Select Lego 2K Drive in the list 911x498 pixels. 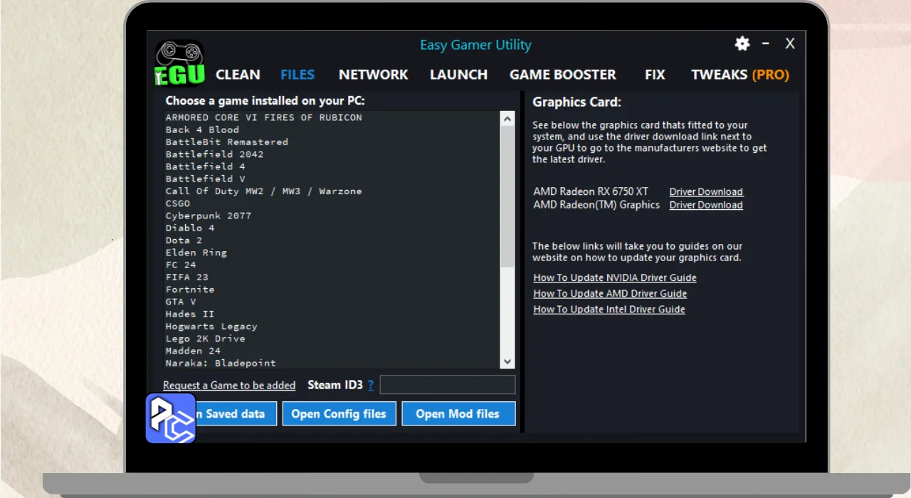coord(206,338)
